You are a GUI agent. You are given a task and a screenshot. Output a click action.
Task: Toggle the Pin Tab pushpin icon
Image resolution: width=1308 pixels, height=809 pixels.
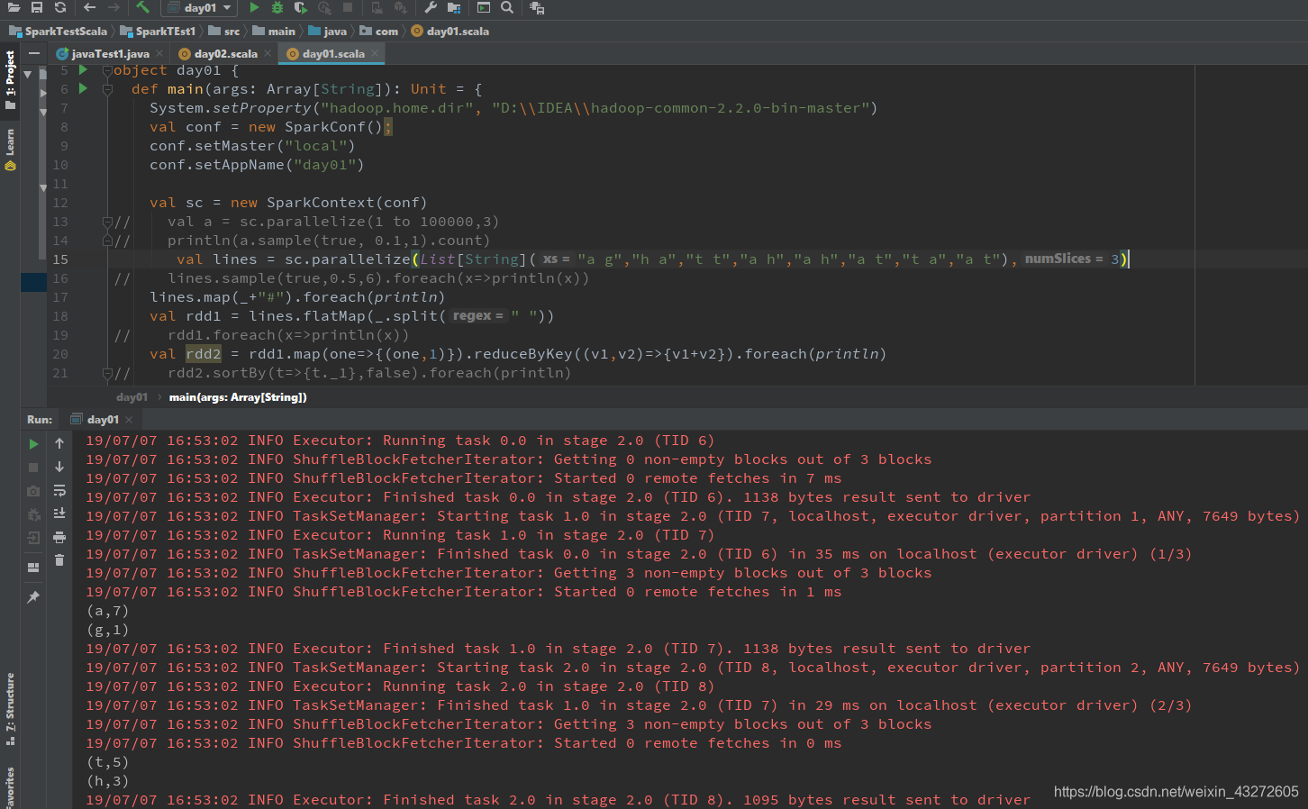click(33, 597)
